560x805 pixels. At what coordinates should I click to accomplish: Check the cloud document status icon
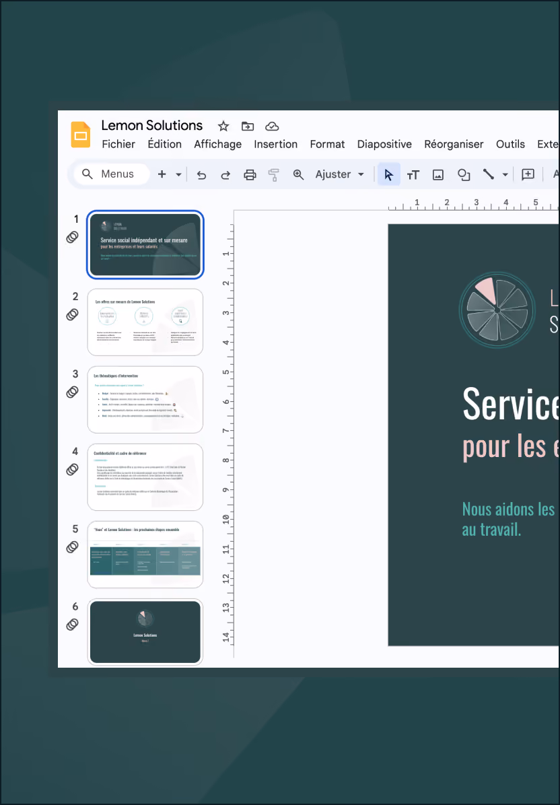pos(272,127)
